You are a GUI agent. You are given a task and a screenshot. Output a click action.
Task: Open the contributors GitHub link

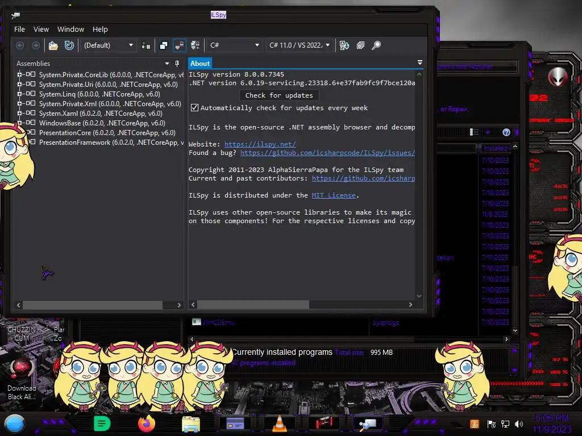[x=363, y=178]
